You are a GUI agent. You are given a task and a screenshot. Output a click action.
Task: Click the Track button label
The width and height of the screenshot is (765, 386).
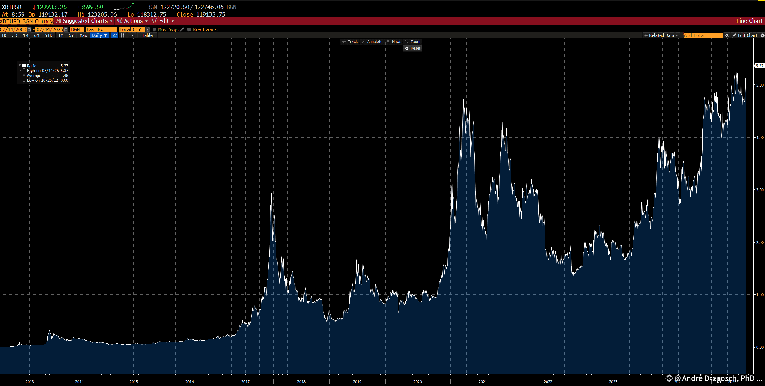coord(353,42)
